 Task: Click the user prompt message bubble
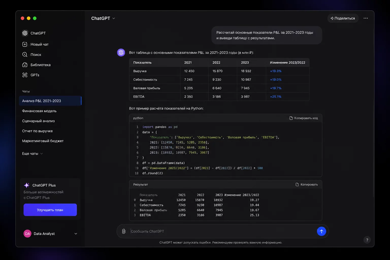tap(267, 35)
